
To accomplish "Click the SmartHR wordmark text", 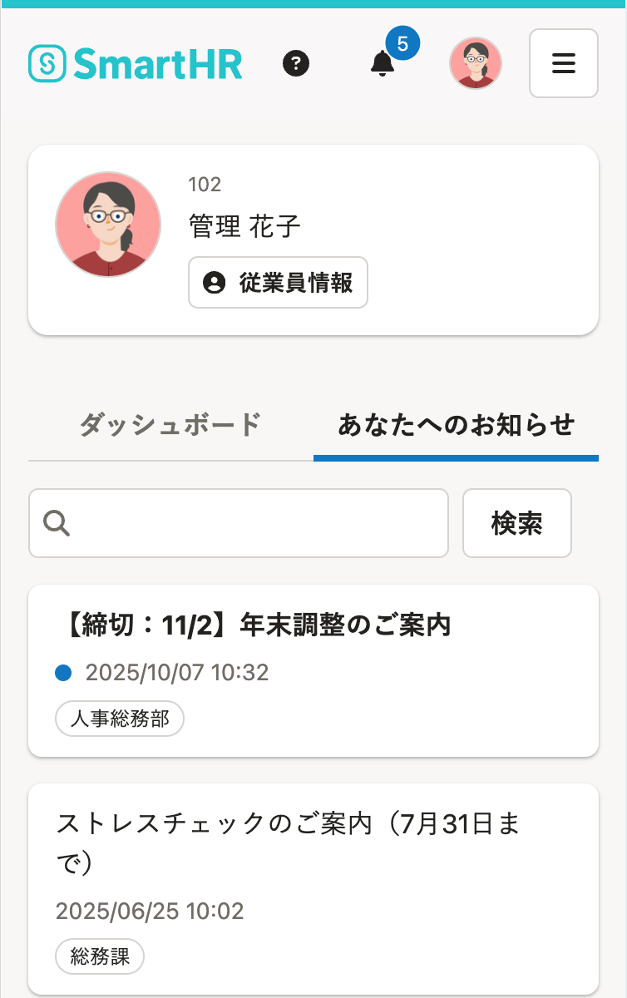I will tap(158, 63).
